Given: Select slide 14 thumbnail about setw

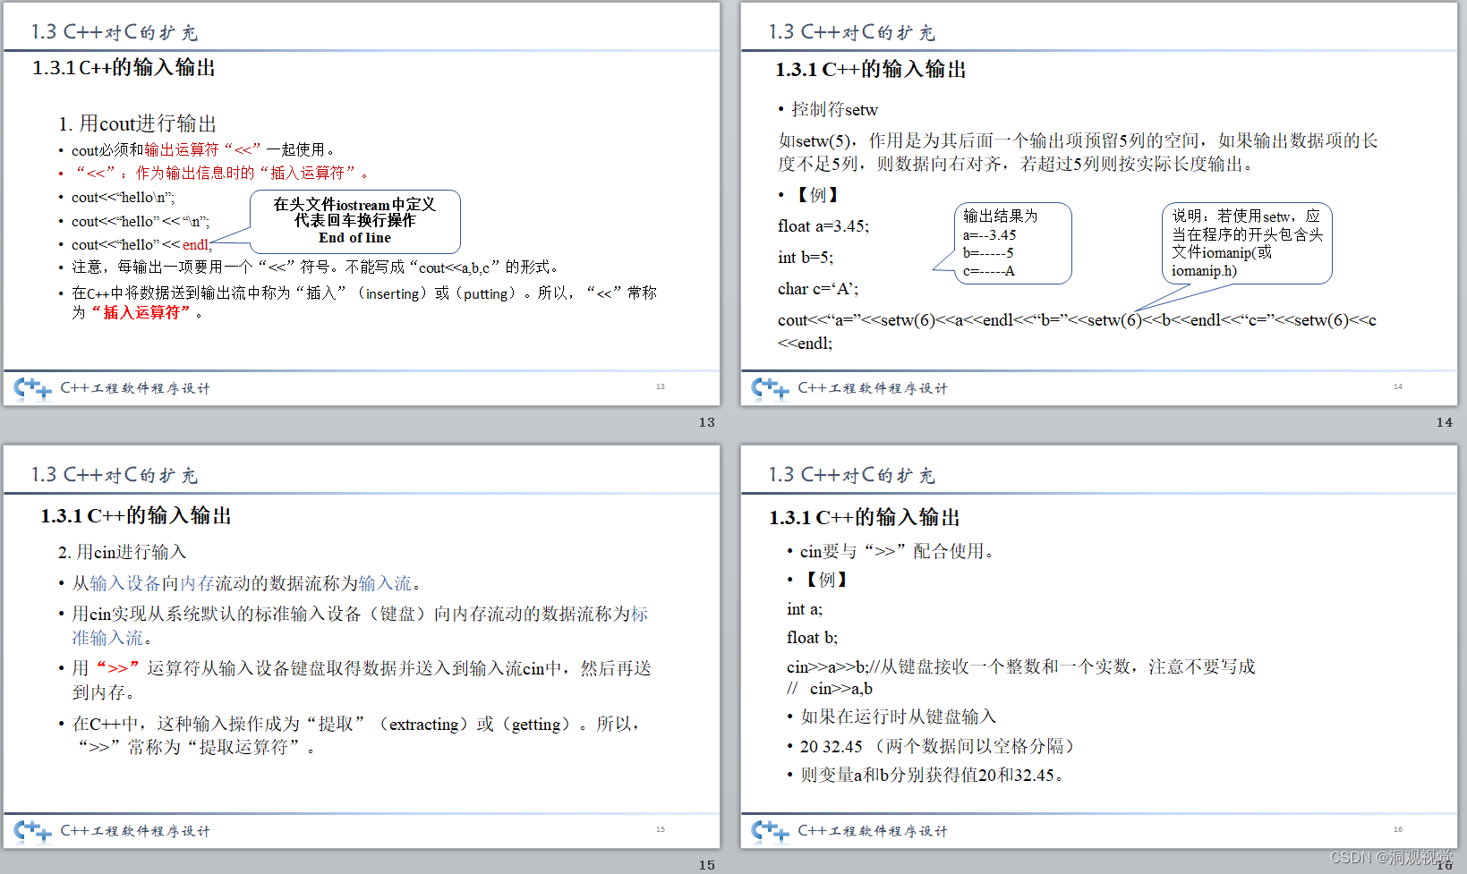Looking at the screenshot, I should (1099, 204).
